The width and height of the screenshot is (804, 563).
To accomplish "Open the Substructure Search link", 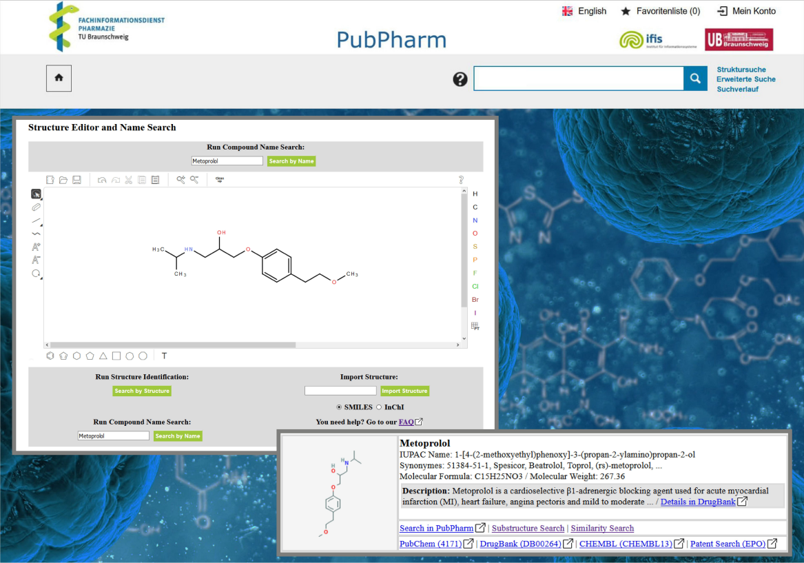I will 528,529.
